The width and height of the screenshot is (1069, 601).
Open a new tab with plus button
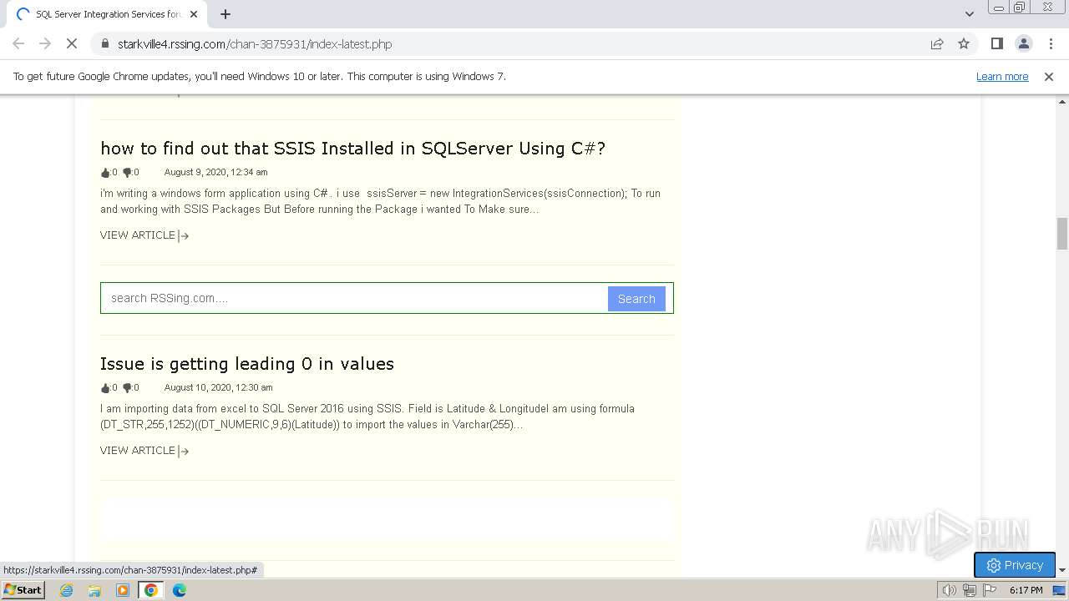tap(225, 14)
